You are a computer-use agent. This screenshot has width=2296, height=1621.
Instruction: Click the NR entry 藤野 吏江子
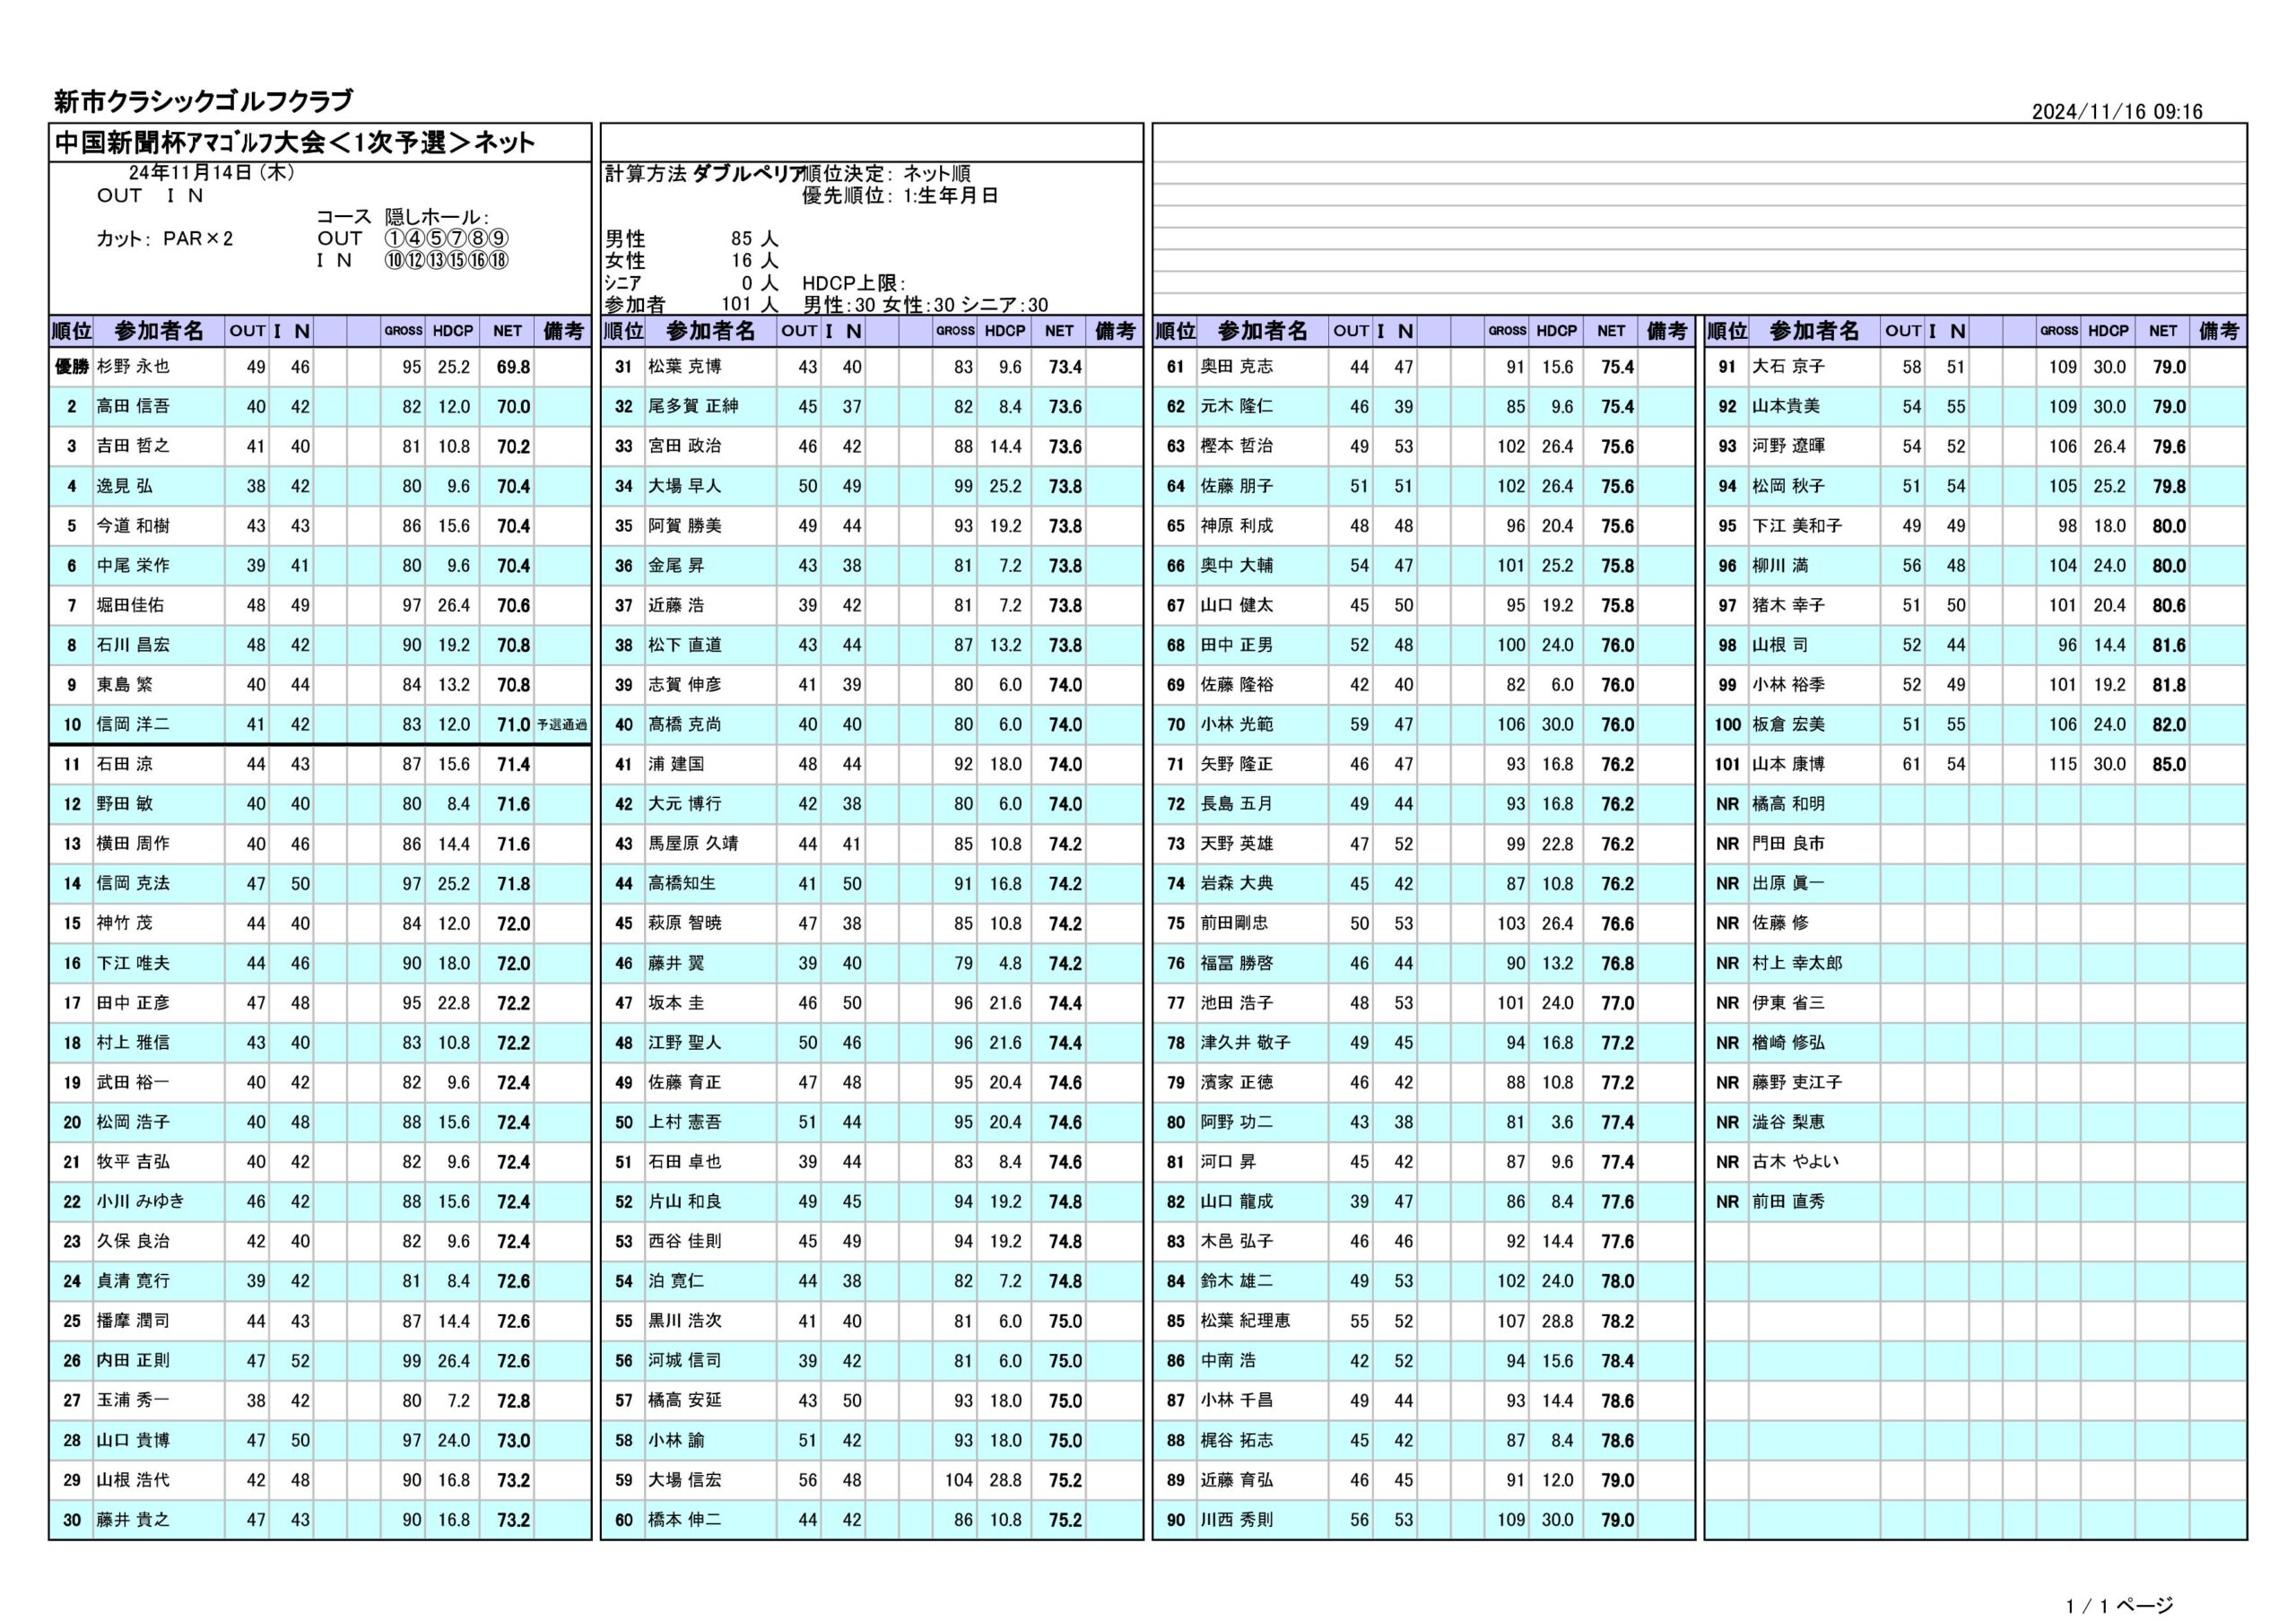[x=1797, y=1082]
